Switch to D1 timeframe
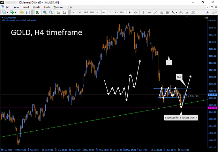This screenshot has height=152, width=218. (110, 13)
